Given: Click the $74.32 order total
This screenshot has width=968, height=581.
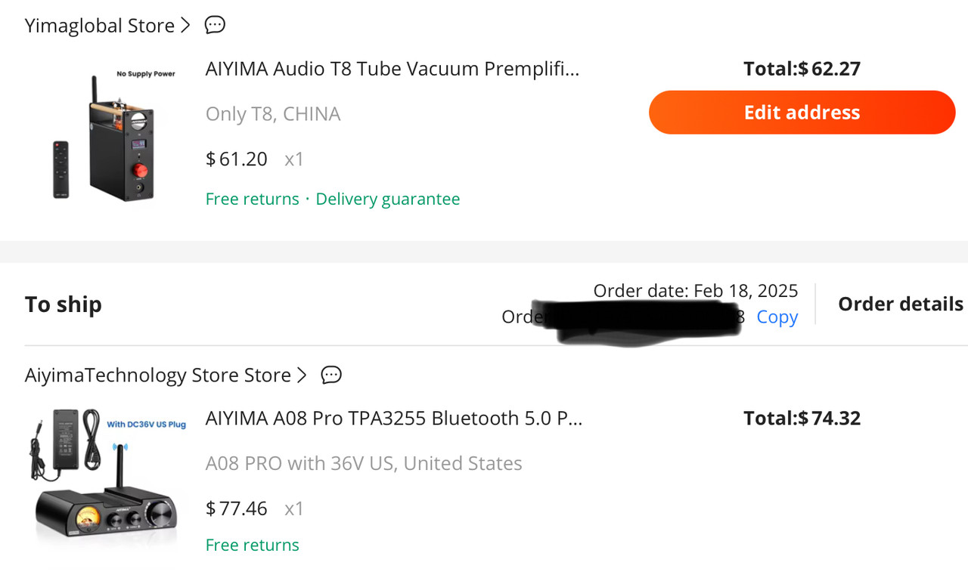Looking at the screenshot, I should pos(802,419).
